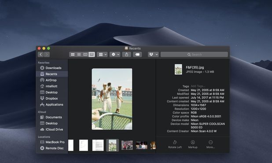This screenshot has height=163, width=272.
Task: Click the F&F(35).jpg file name
Action: click(195, 67)
